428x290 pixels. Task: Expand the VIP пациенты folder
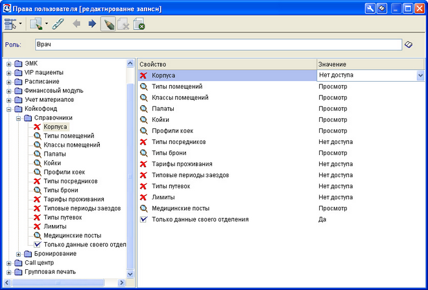point(8,73)
